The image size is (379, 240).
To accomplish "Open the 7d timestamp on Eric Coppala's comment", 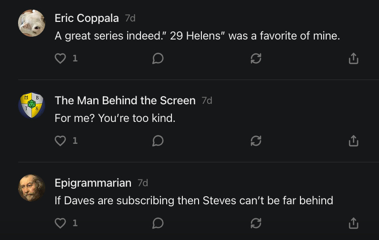I will pyautogui.click(x=130, y=18).
